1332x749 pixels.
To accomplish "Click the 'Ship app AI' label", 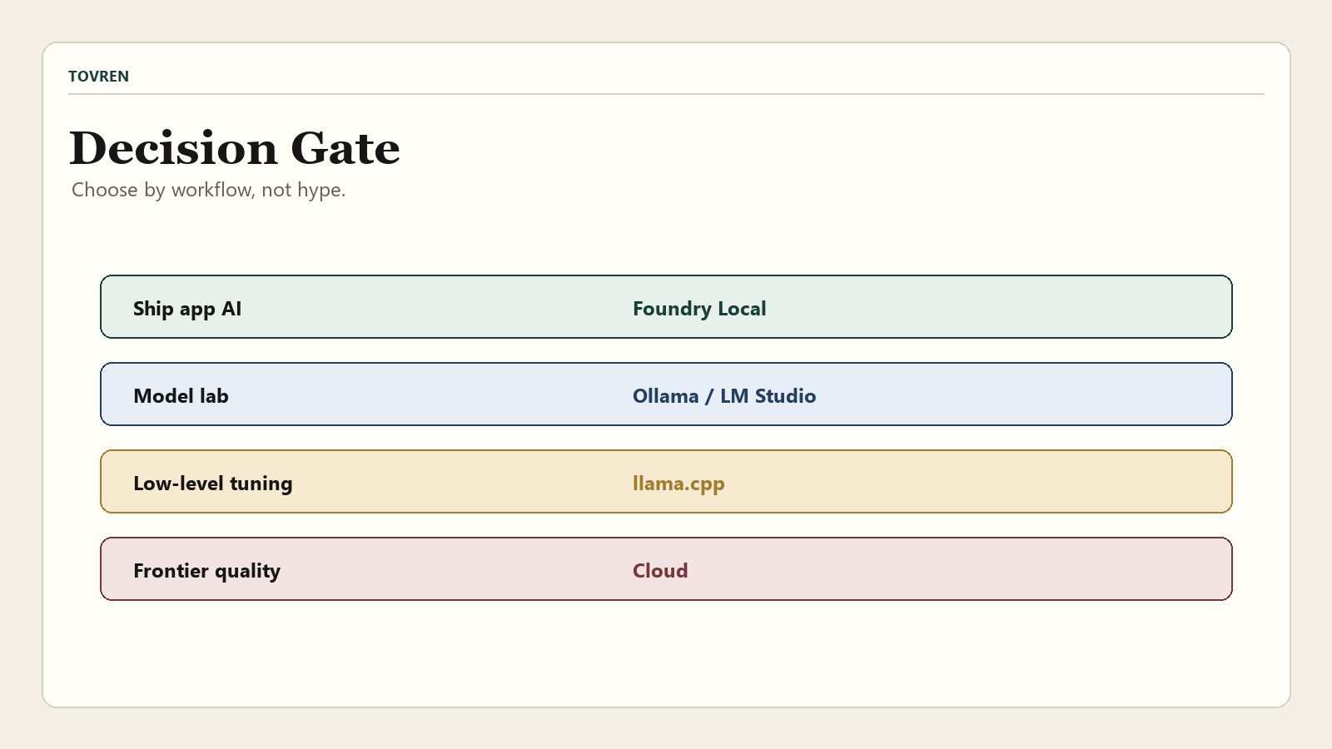I will pos(187,309).
